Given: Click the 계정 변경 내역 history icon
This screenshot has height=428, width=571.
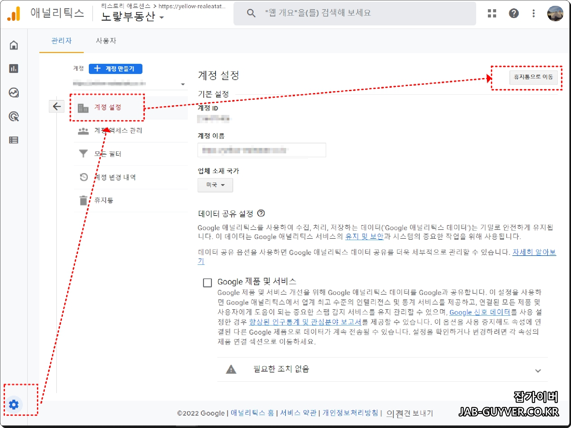Looking at the screenshot, I should 84,177.
